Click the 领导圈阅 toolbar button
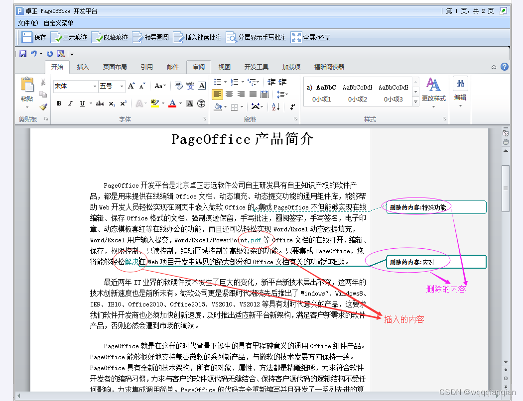The width and height of the screenshot is (523, 401). [x=150, y=37]
